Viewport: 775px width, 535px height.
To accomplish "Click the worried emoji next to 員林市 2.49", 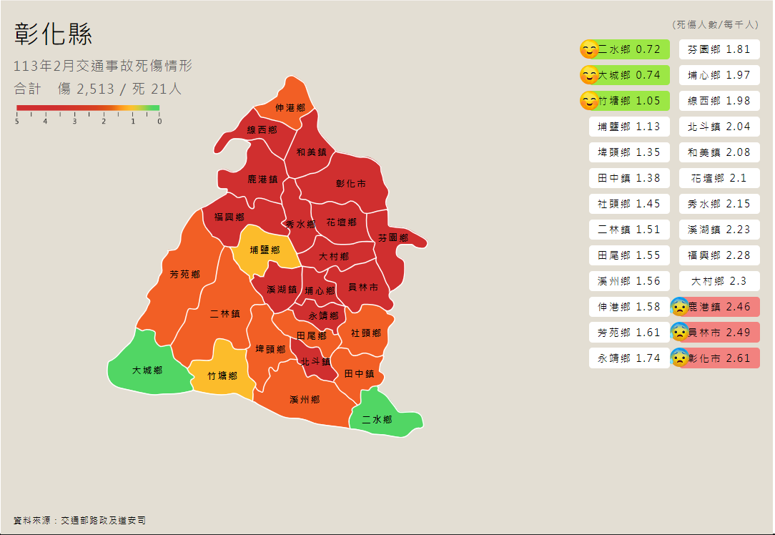I will click(679, 333).
